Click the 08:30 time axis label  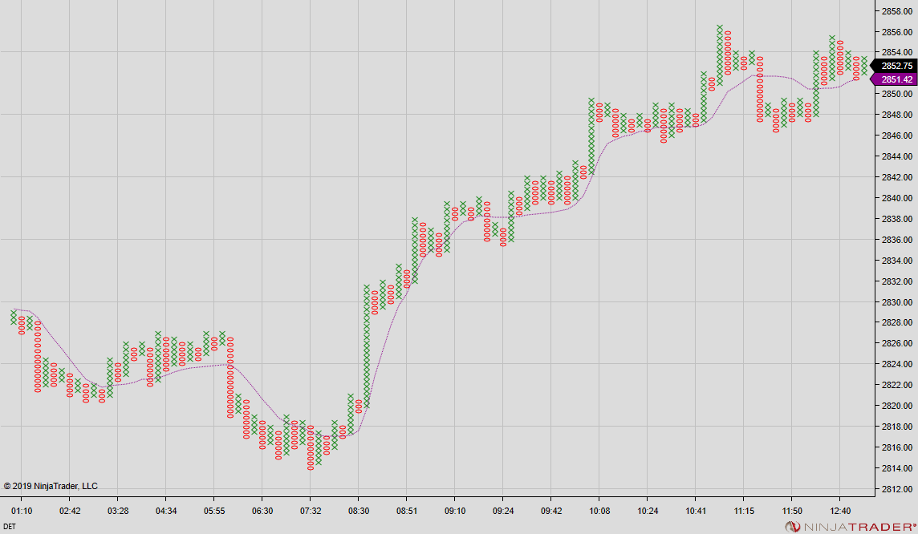[359, 512]
